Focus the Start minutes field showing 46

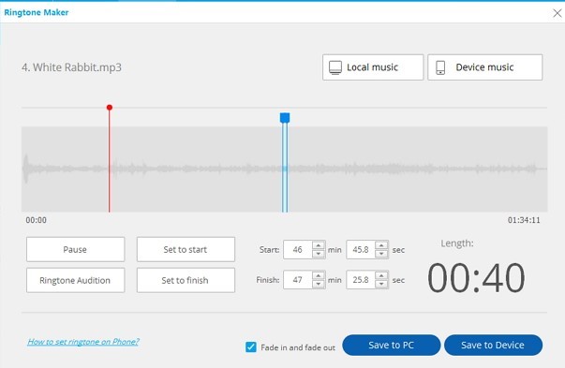click(x=298, y=249)
